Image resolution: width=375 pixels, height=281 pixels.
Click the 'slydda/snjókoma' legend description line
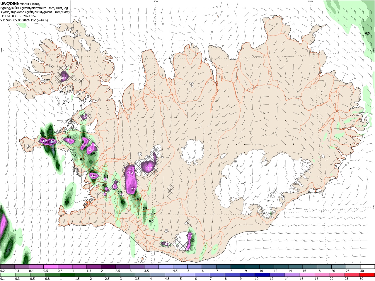[x=35, y=12]
